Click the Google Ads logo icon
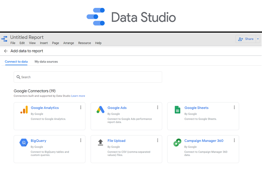 tap(100, 110)
